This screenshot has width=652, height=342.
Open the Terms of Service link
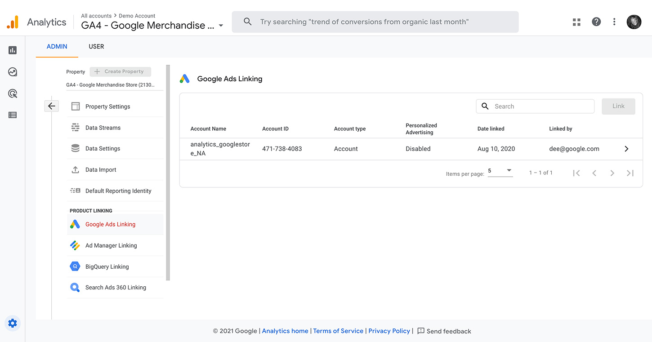click(338, 331)
